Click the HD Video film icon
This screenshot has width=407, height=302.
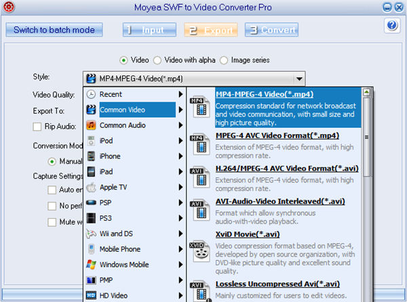pos(91,295)
